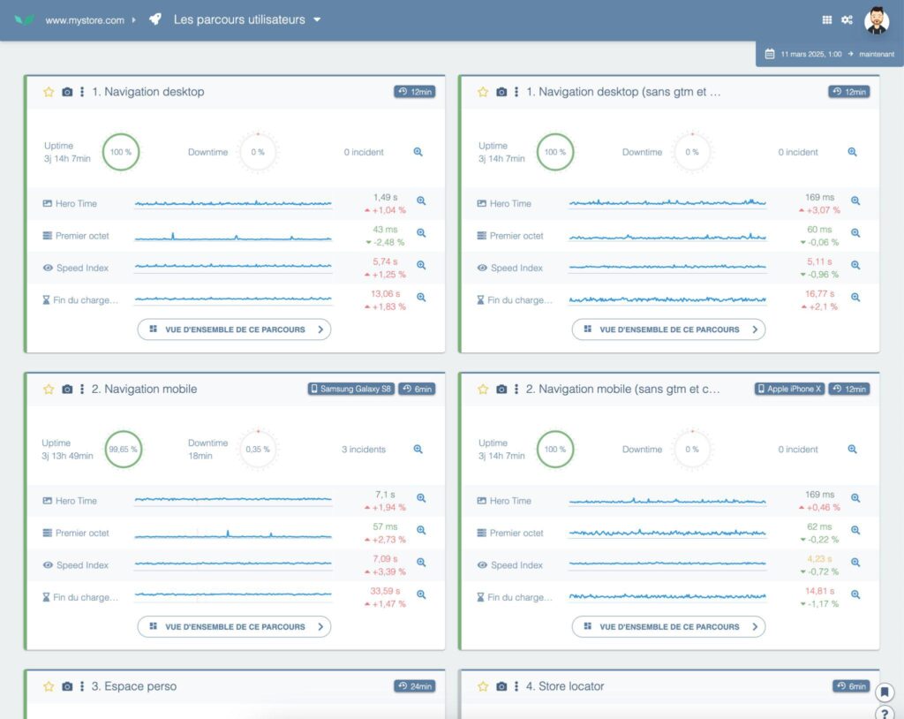Toggle favorite star on Espace perso card
The height and width of the screenshot is (719, 904).
coord(49,686)
